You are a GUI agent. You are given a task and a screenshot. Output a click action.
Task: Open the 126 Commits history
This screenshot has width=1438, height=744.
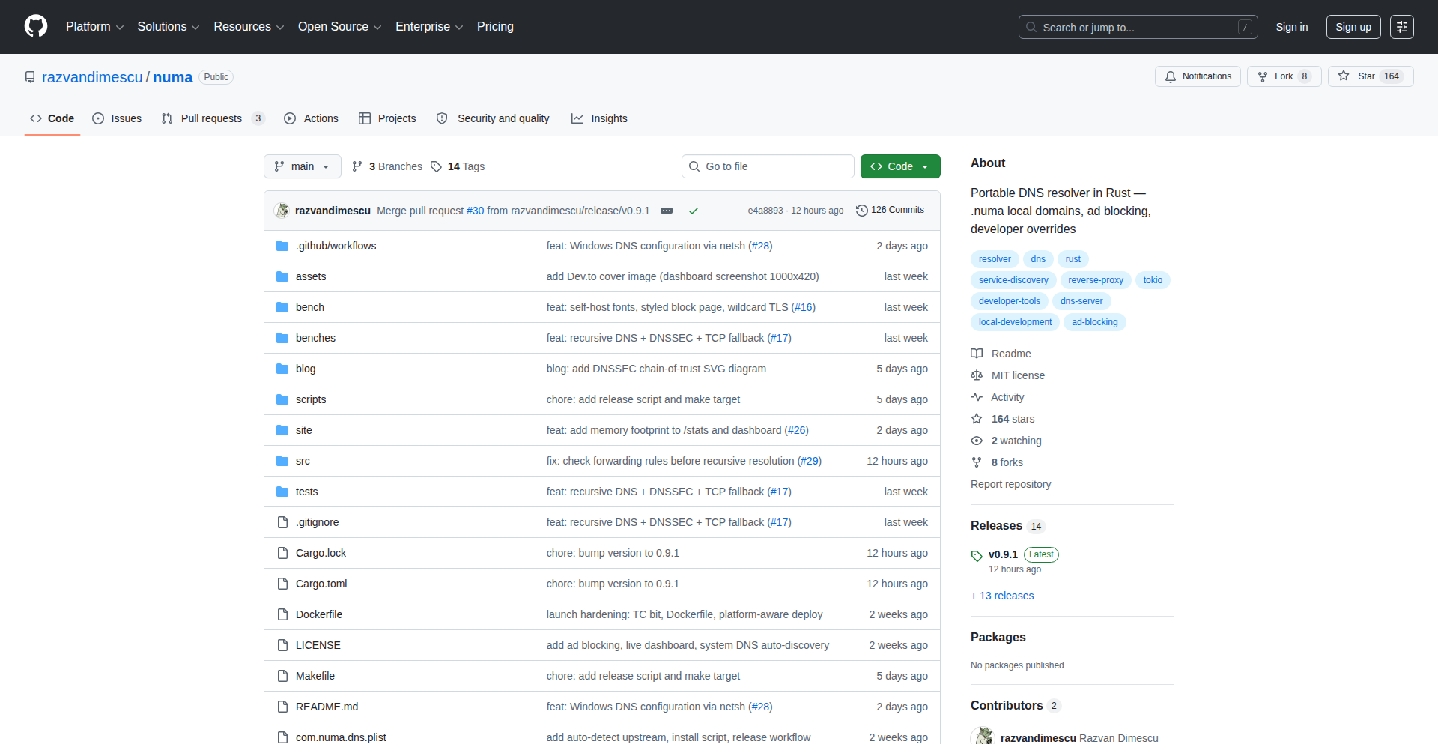[x=890, y=211]
